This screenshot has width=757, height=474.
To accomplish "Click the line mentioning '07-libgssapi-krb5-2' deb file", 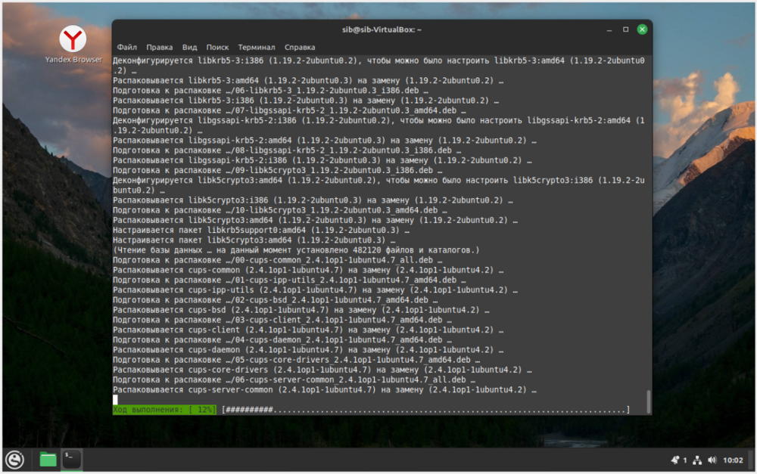I will pyautogui.click(x=289, y=111).
